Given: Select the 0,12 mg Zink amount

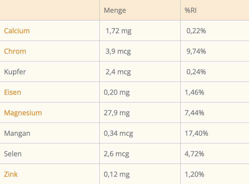Looking at the screenshot, I should (117, 174).
